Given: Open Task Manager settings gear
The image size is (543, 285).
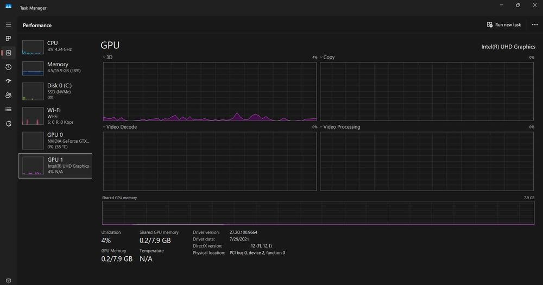Looking at the screenshot, I should point(8,281).
